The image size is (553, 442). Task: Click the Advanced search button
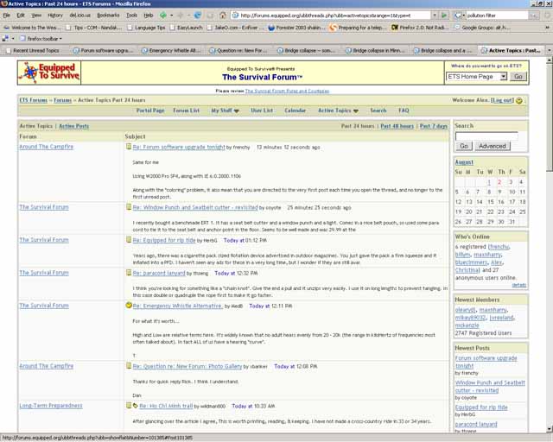click(x=492, y=146)
